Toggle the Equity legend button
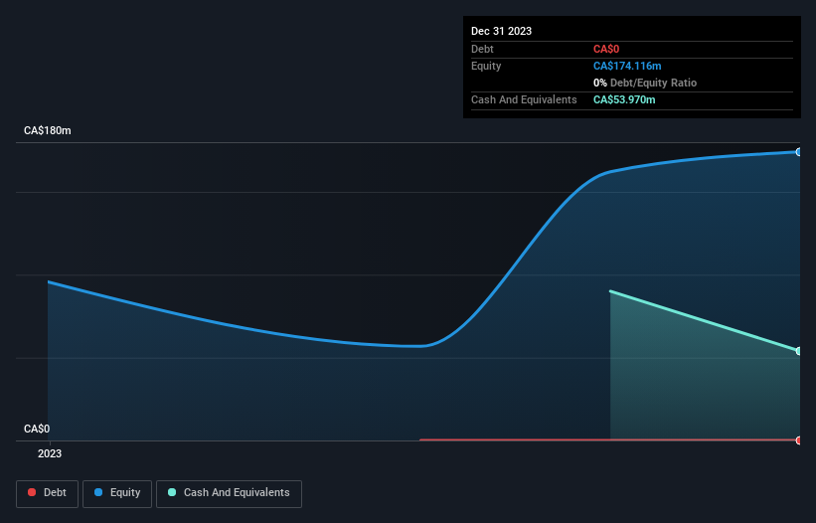 click(117, 493)
